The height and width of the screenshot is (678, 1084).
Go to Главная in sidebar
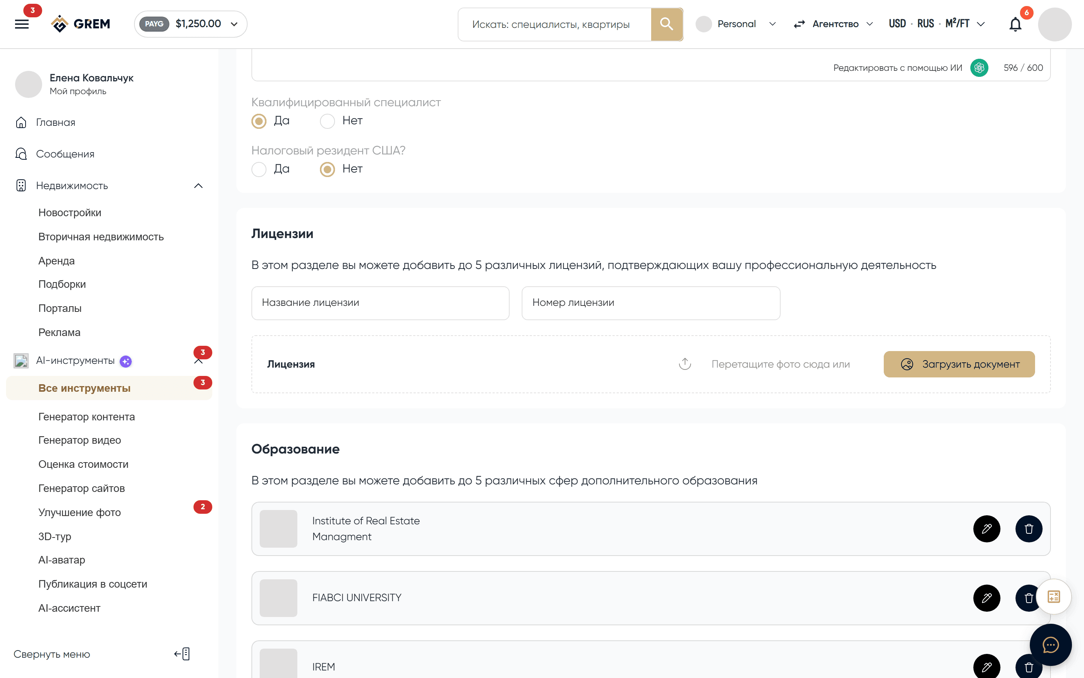click(x=56, y=122)
